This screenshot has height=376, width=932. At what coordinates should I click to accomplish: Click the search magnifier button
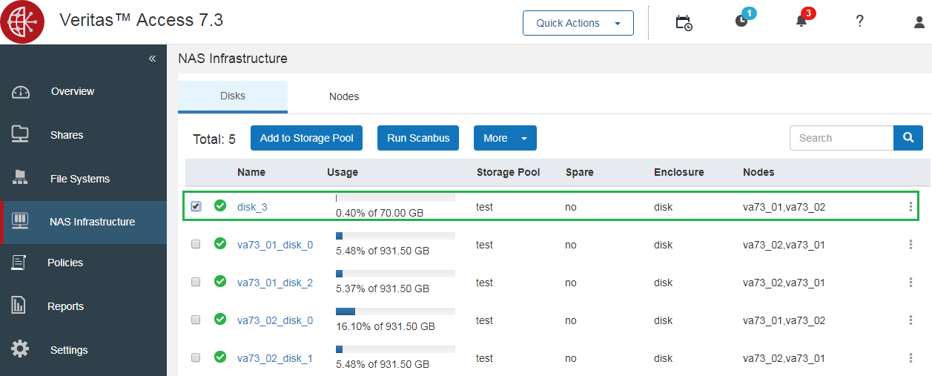coord(908,138)
